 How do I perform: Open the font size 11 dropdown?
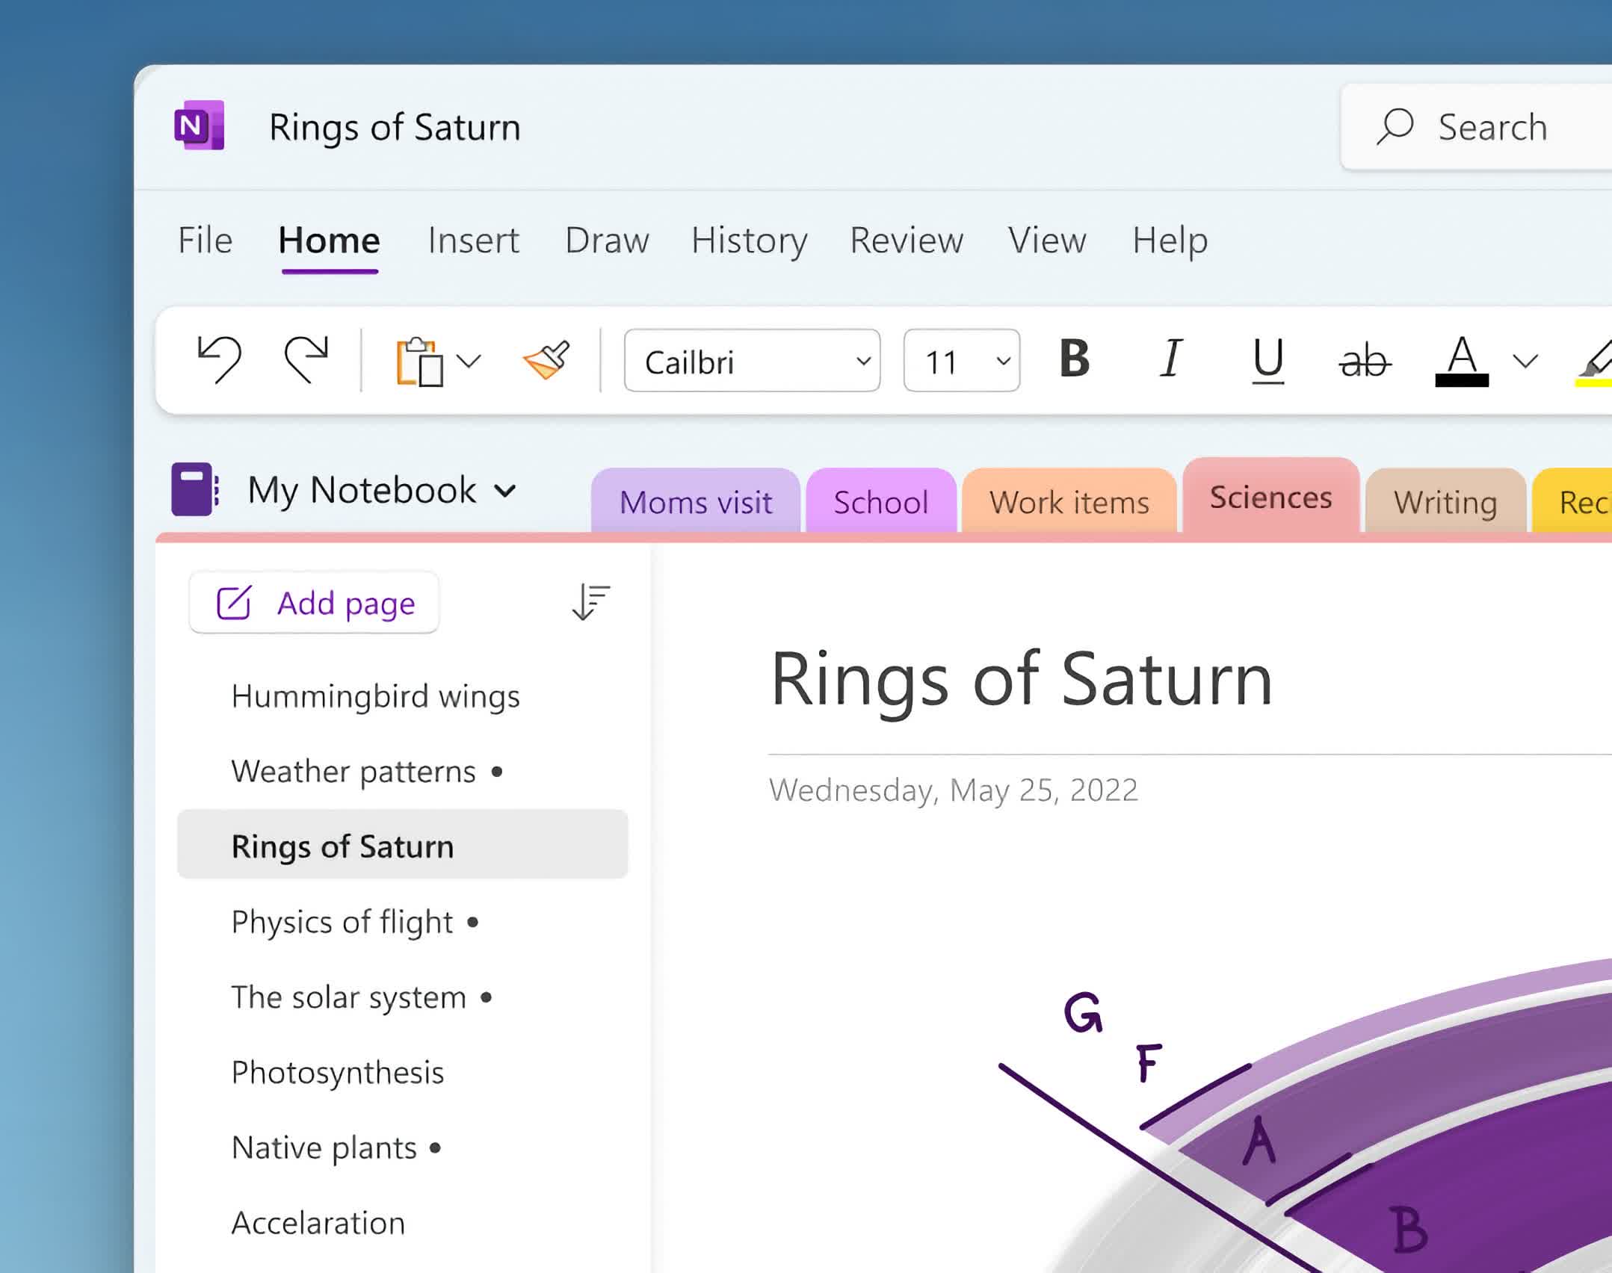point(960,361)
